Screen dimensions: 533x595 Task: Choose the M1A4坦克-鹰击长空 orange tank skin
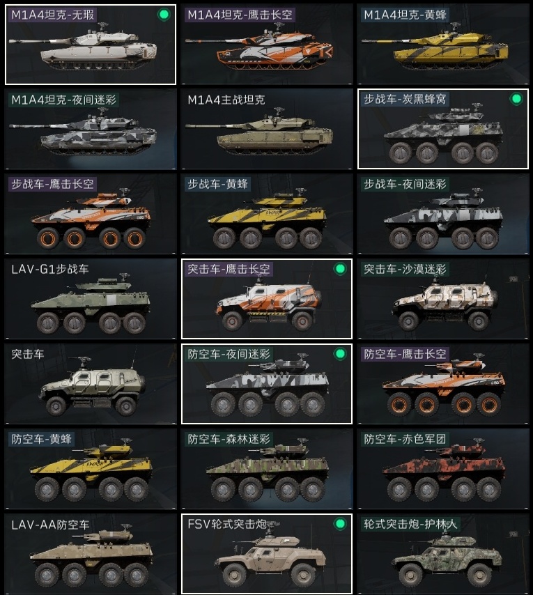tap(267, 45)
